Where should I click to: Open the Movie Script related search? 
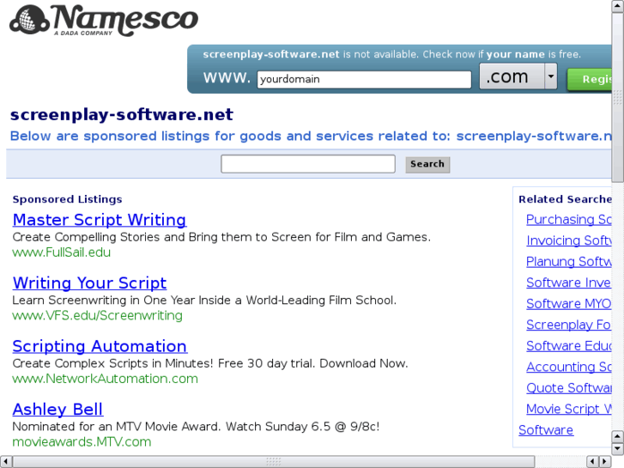tap(569, 409)
